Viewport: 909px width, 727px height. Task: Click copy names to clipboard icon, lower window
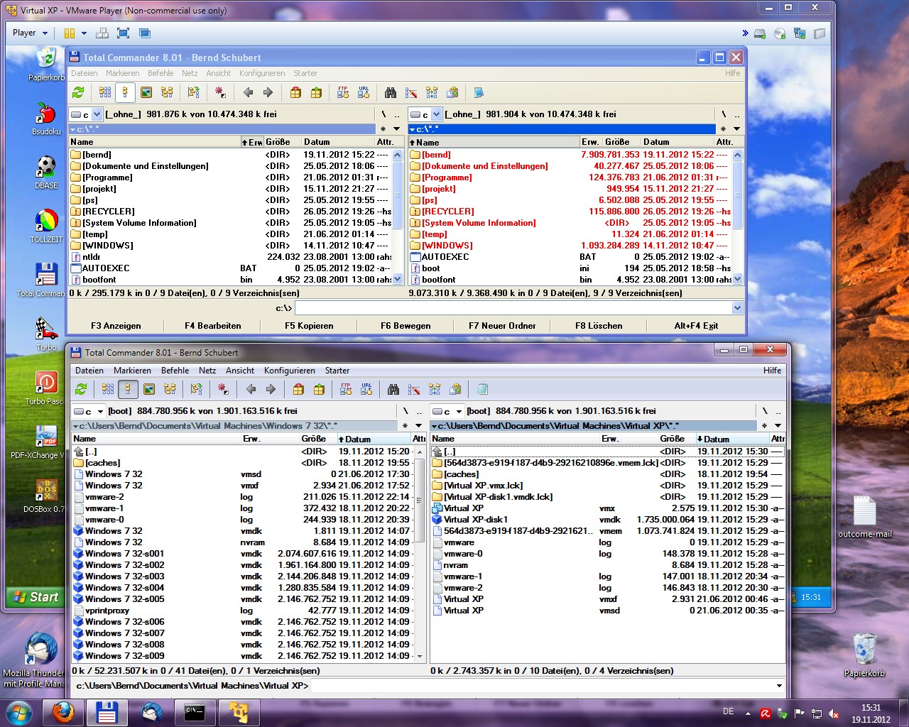(x=455, y=389)
